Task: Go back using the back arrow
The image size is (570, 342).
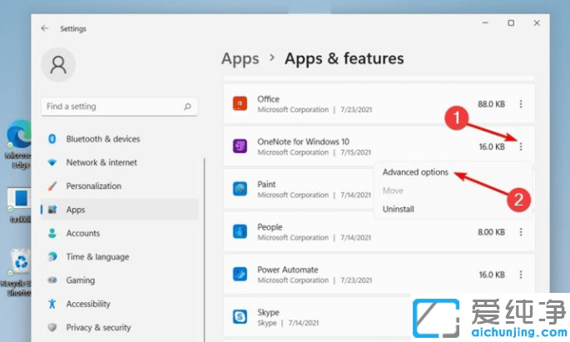Action: tap(45, 28)
